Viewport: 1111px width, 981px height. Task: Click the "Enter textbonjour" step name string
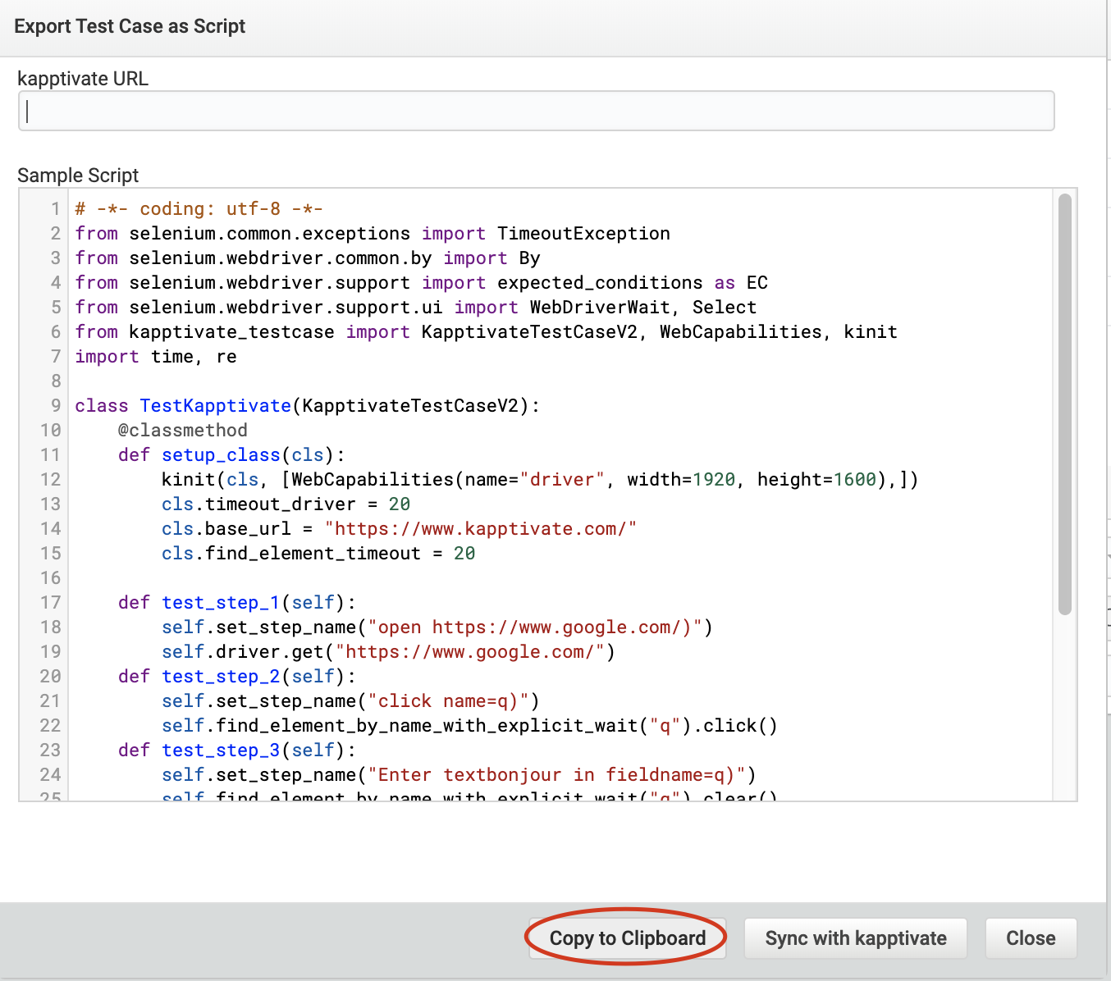click(x=556, y=775)
